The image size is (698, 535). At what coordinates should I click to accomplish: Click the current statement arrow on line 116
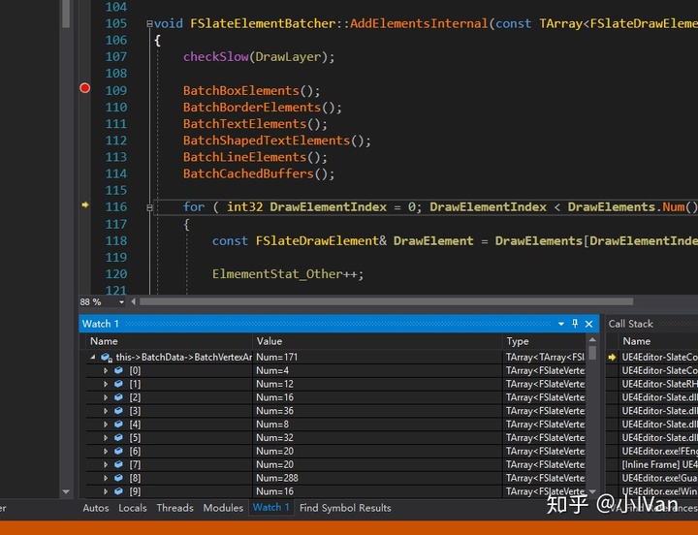[x=84, y=205]
